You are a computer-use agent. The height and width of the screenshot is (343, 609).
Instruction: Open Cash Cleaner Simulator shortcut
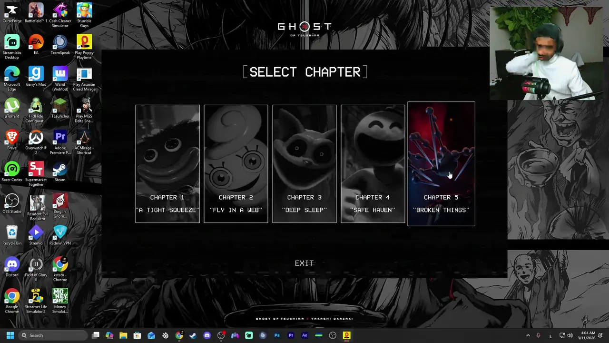click(60, 15)
